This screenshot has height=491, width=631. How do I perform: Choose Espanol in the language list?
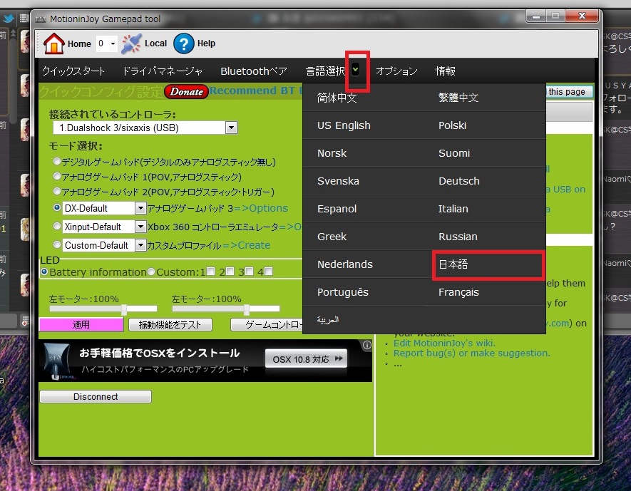[364, 209]
